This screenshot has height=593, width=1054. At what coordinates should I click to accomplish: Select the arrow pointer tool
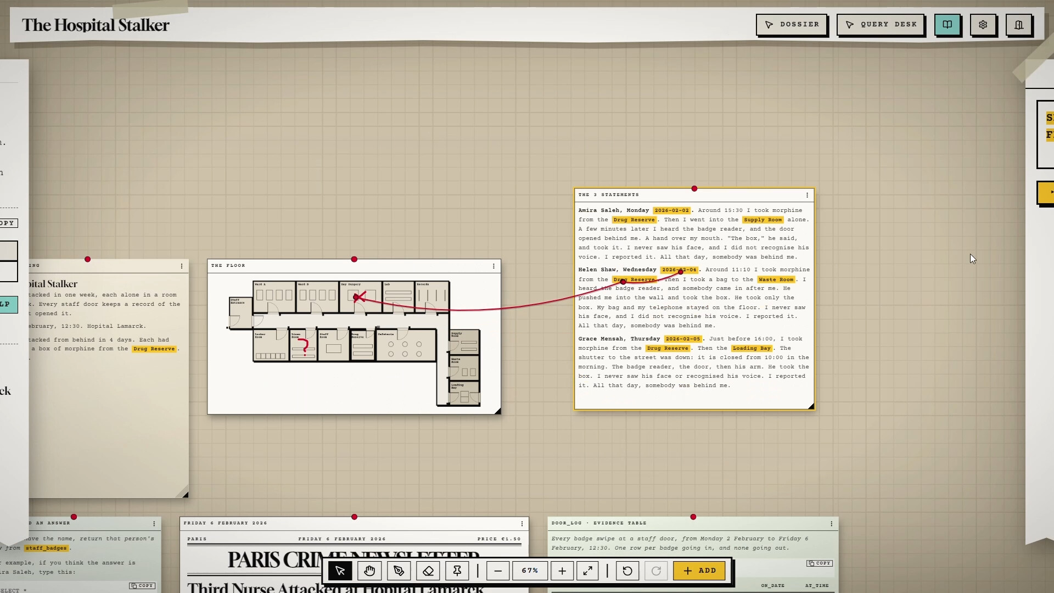[x=340, y=571]
